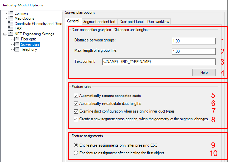Choose End feature assignments only after ESC

tap(76, 145)
